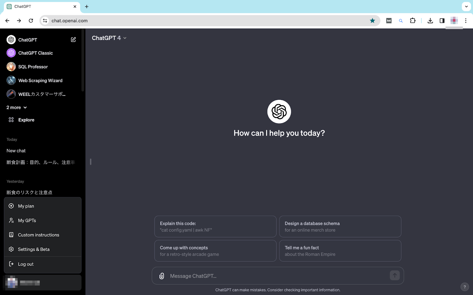Open ChatGPT from the sidebar logo

[x=11, y=40]
